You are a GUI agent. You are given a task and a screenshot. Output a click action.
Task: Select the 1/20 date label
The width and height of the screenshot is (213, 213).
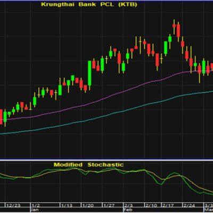(x=88, y=206)
